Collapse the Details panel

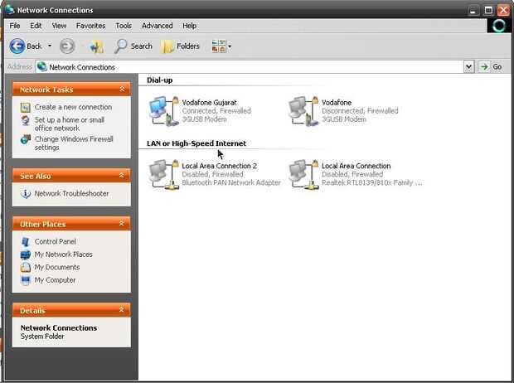point(122,309)
